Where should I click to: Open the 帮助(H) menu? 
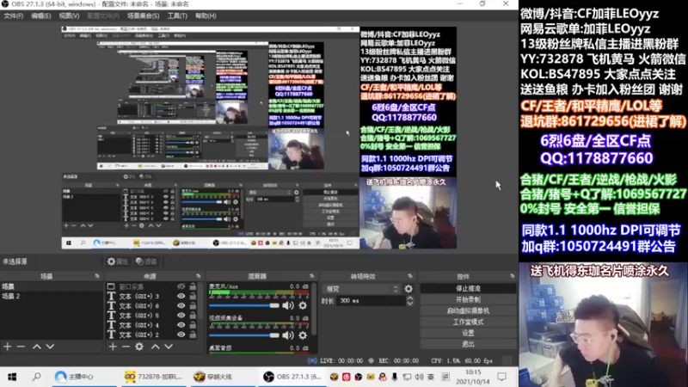pos(206,15)
